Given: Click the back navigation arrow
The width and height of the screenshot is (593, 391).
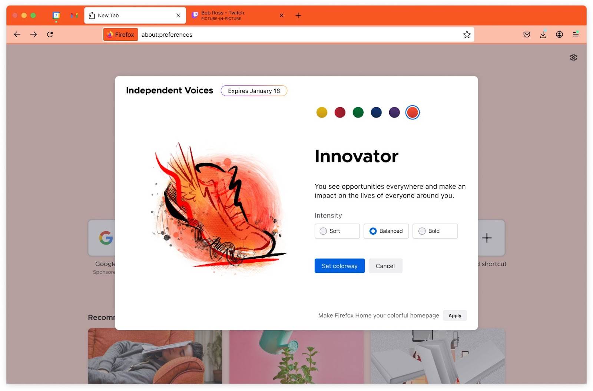Looking at the screenshot, I should tap(17, 34).
